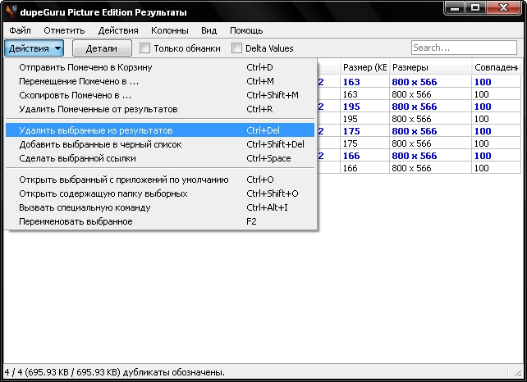Collapse the Действия toolbar dropdown button

[34, 48]
